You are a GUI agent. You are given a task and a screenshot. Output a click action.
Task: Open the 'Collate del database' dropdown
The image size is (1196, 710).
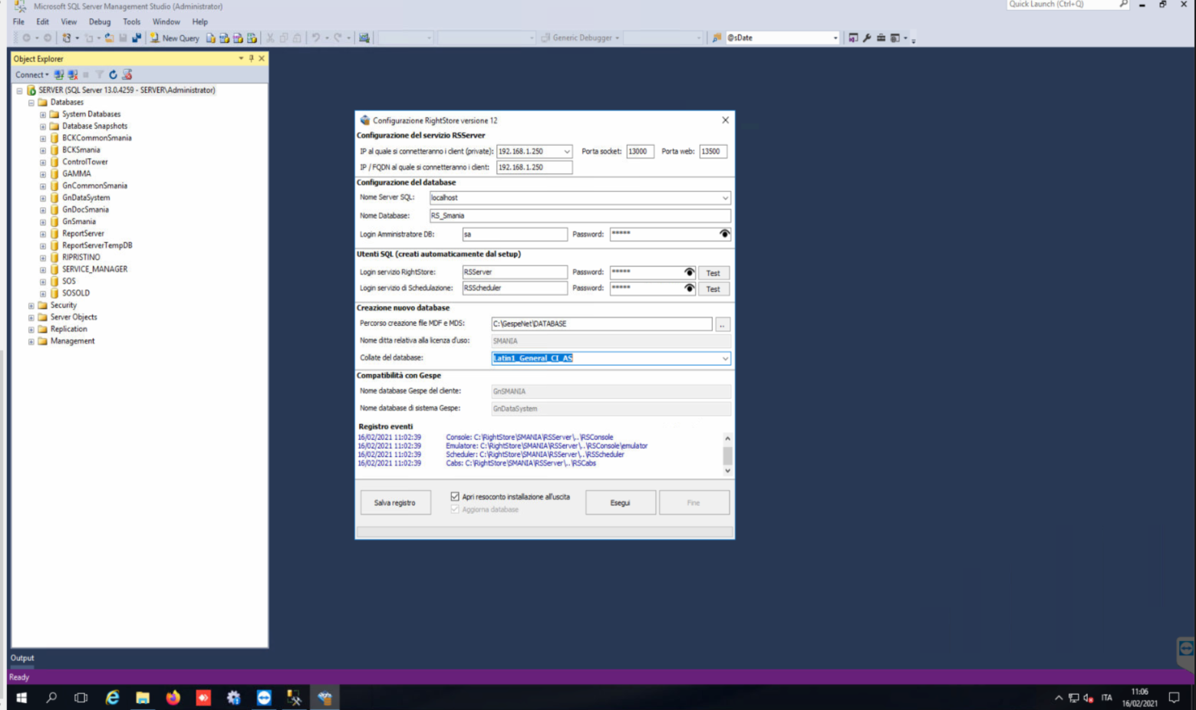coord(725,358)
